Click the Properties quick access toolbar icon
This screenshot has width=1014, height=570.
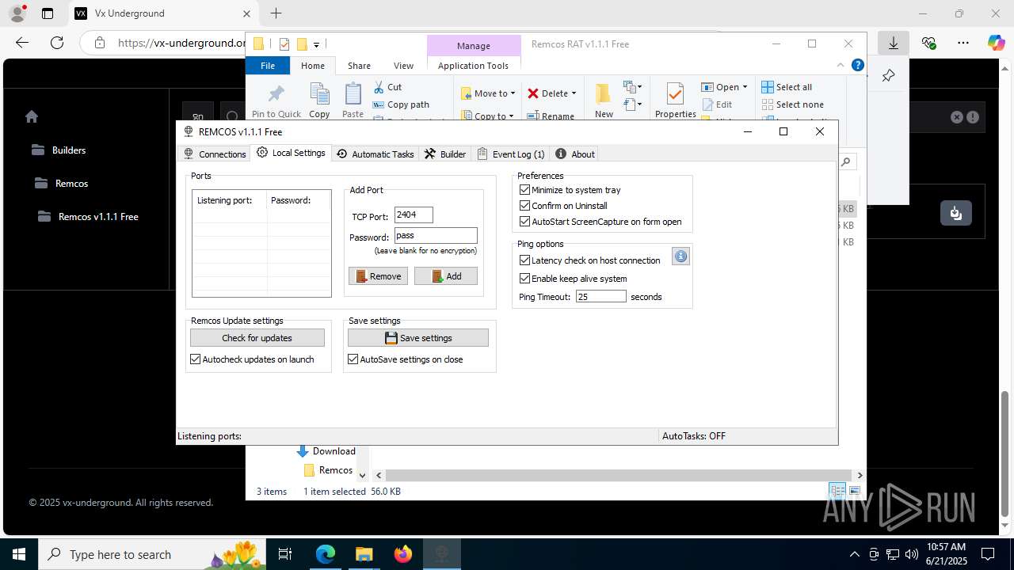(284, 44)
